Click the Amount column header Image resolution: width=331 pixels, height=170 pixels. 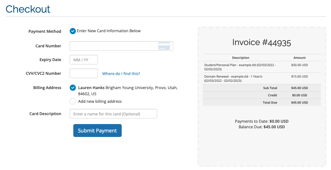(300, 58)
